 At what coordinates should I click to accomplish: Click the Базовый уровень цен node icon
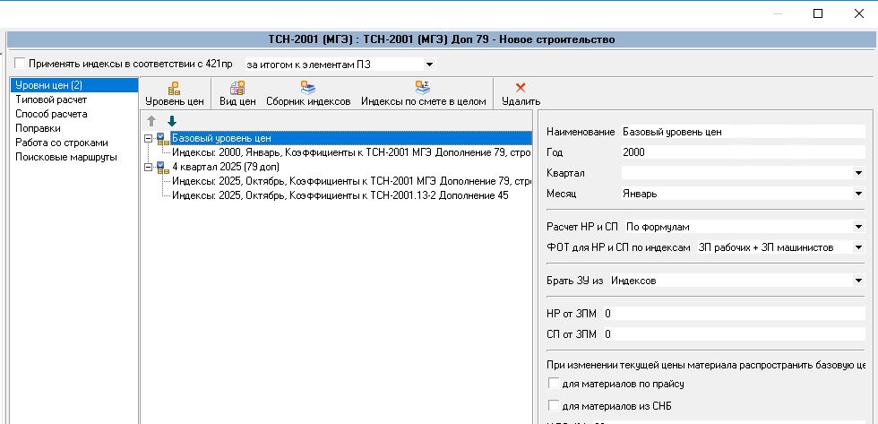163,138
